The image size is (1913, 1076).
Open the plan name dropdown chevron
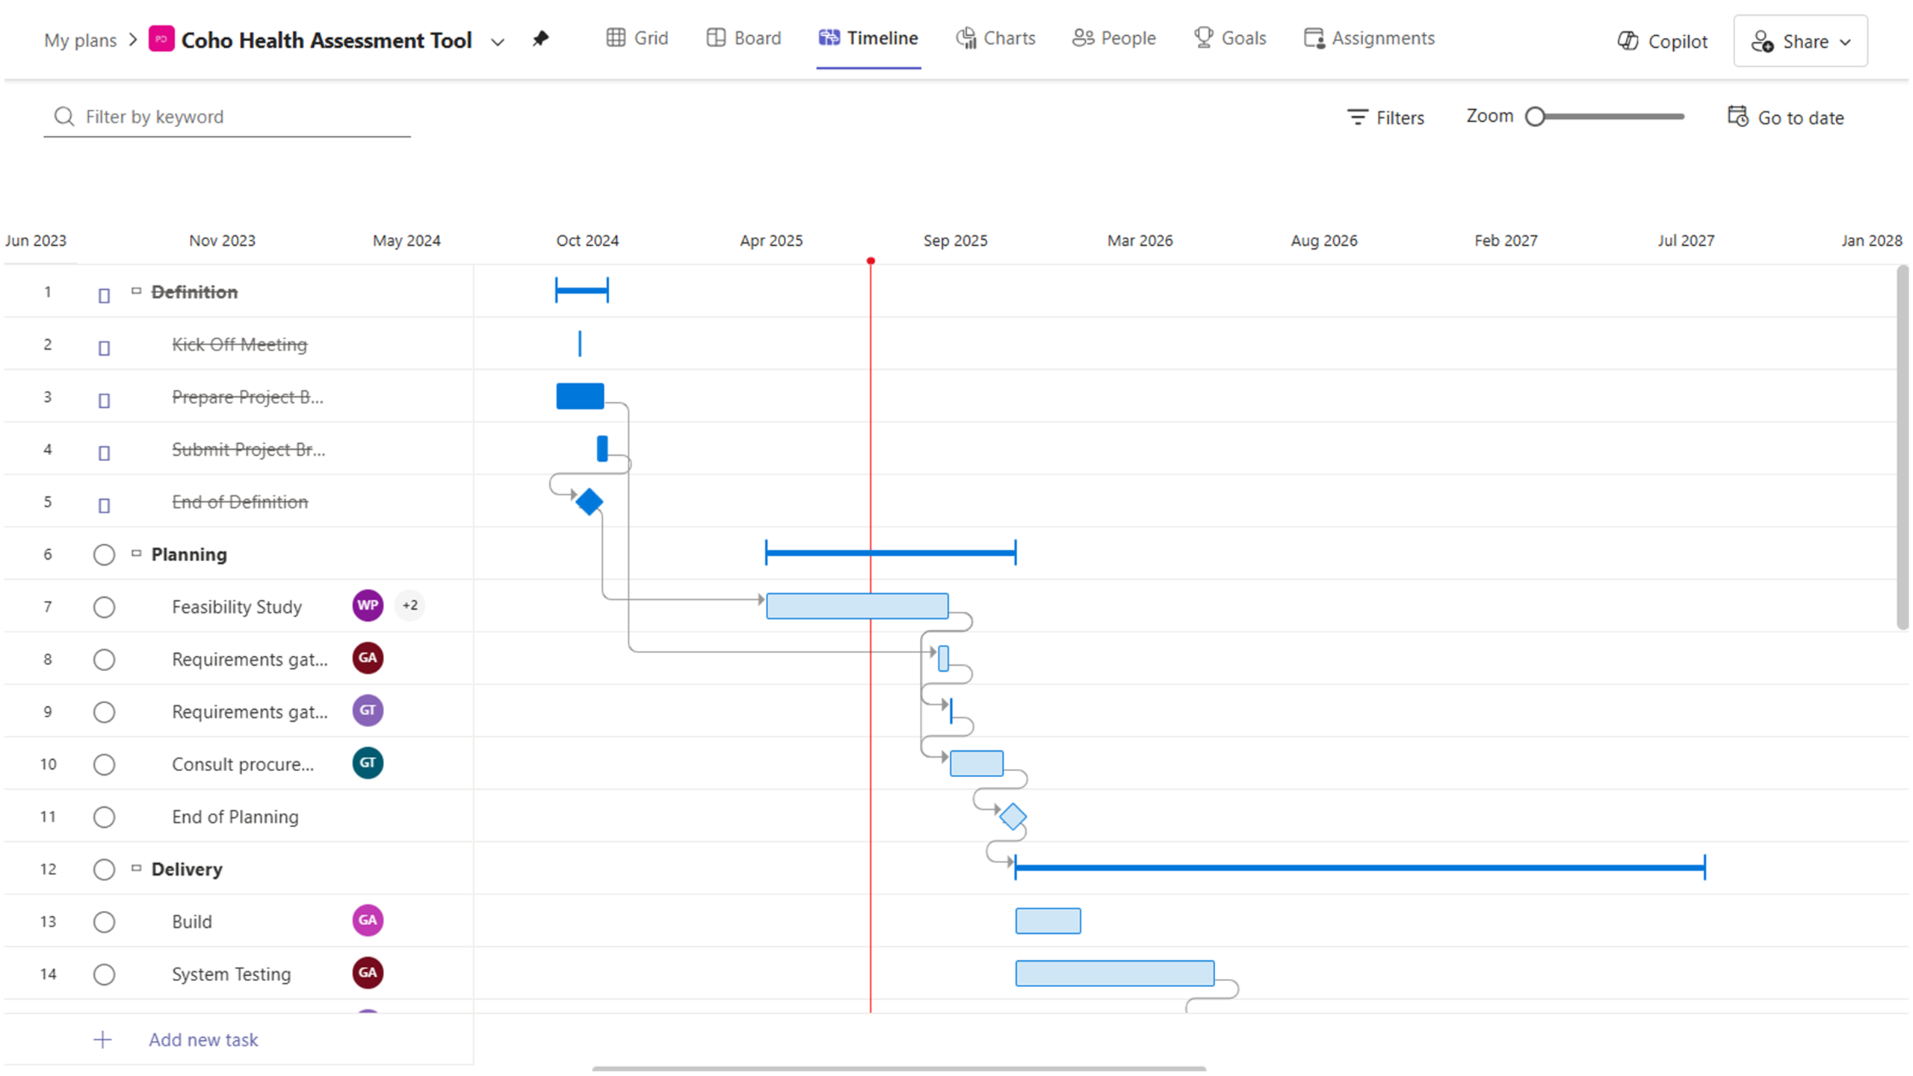click(x=498, y=42)
